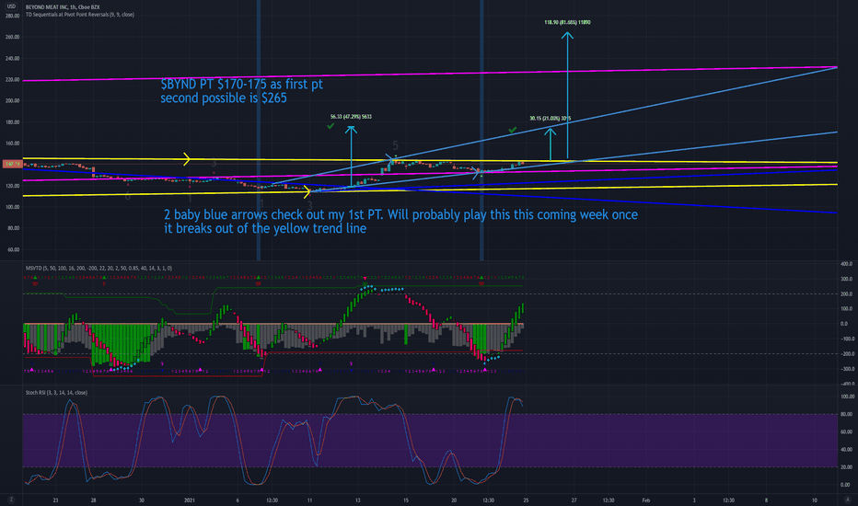The width and height of the screenshot is (858, 506).
Task: Click the 160.00 price axis label
Action: [13, 144]
